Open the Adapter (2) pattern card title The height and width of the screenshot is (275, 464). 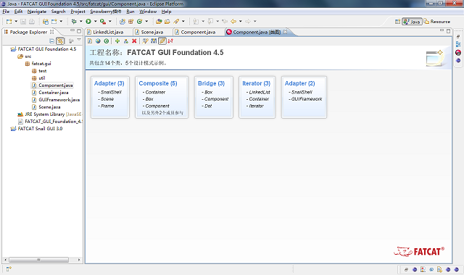click(299, 83)
